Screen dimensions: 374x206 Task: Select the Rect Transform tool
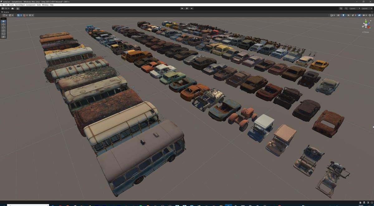(3, 34)
